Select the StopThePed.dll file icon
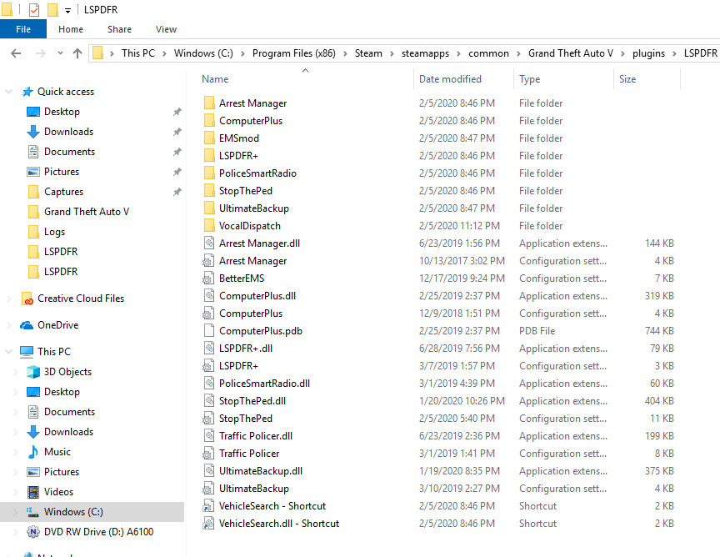 [209, 401]
